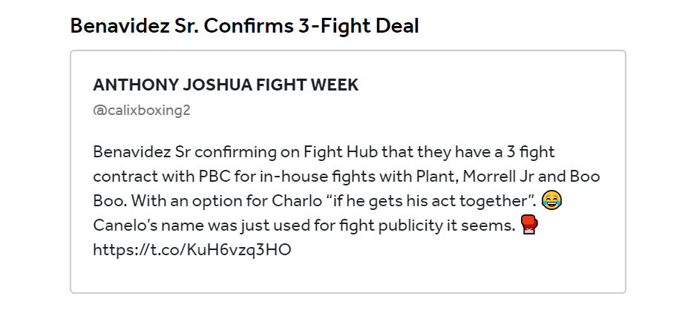This screenshot has width=688, height=319.
Task: Click the laughing-crying emoji in the tweet
Action: (x=552, y=200)
